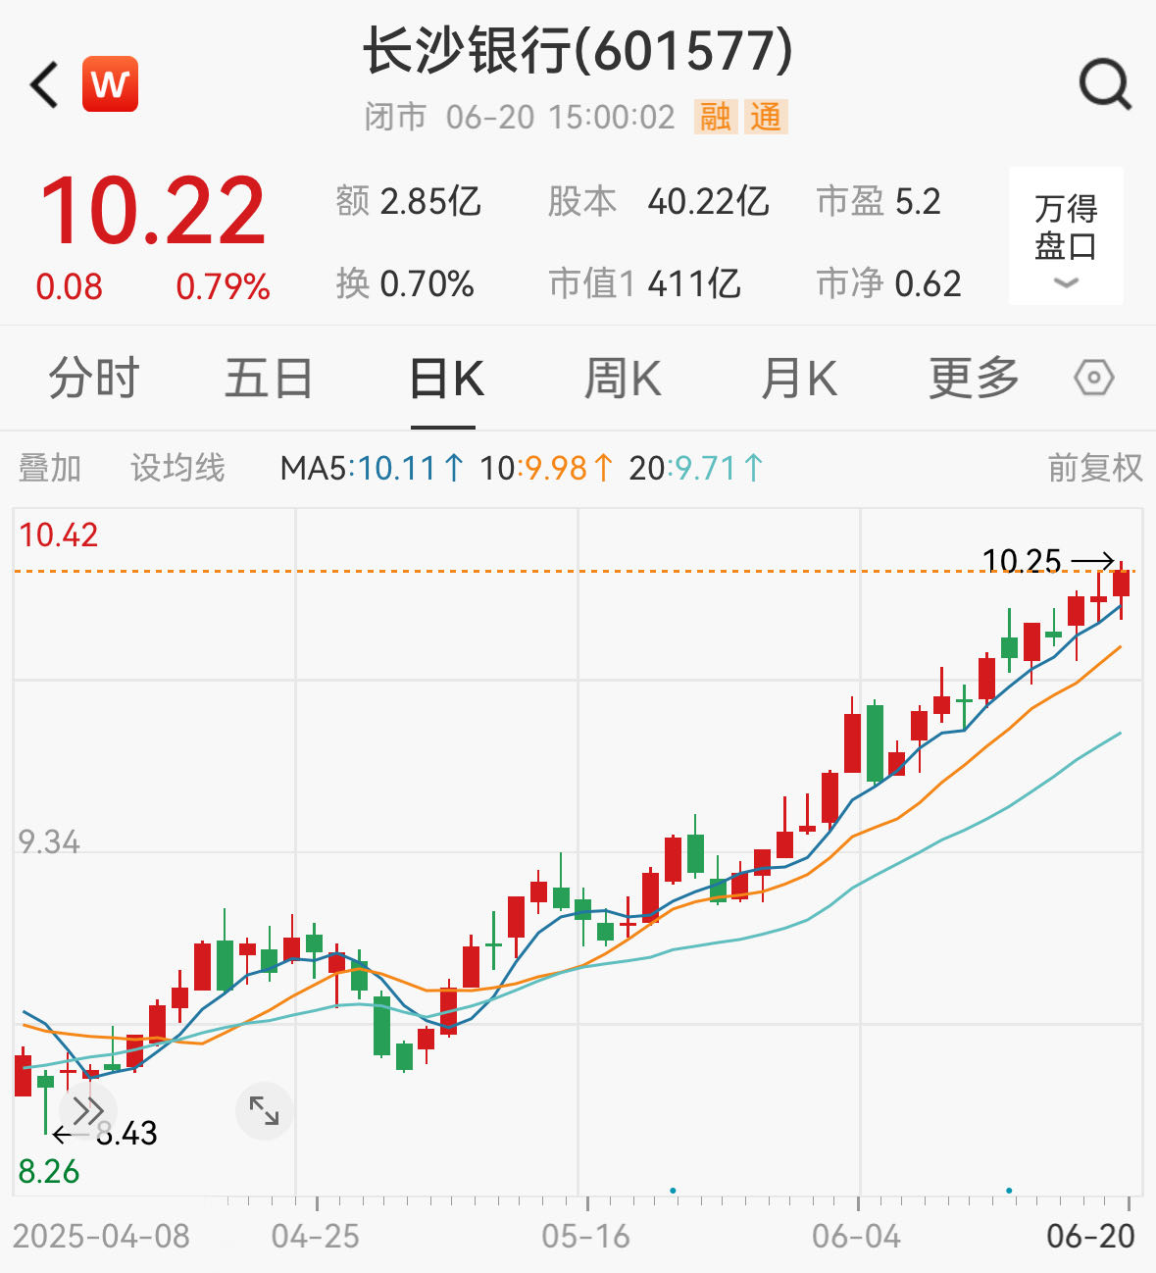Switch to the 分时 intraday tab
Image resolution: width=1156 pixels, height=1273 pixels.
(94, 378)
